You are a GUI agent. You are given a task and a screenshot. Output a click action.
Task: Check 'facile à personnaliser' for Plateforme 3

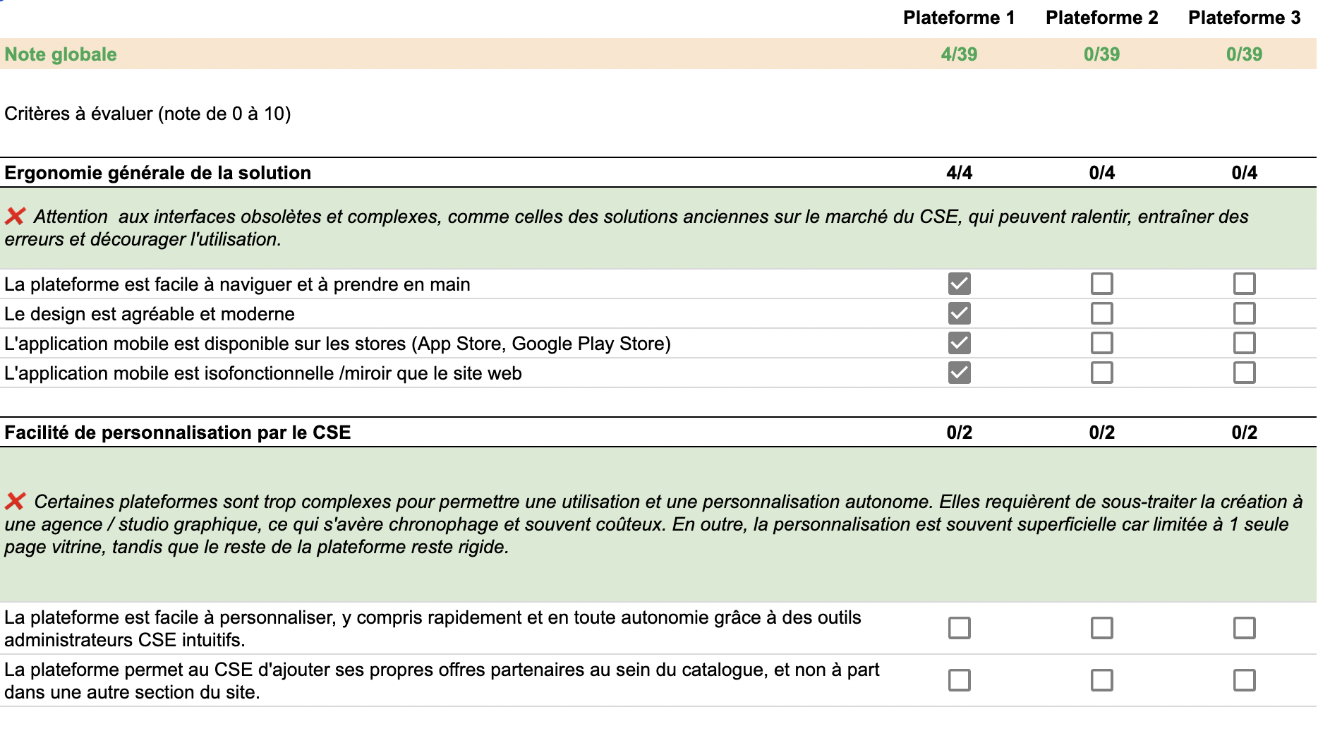1244,628
